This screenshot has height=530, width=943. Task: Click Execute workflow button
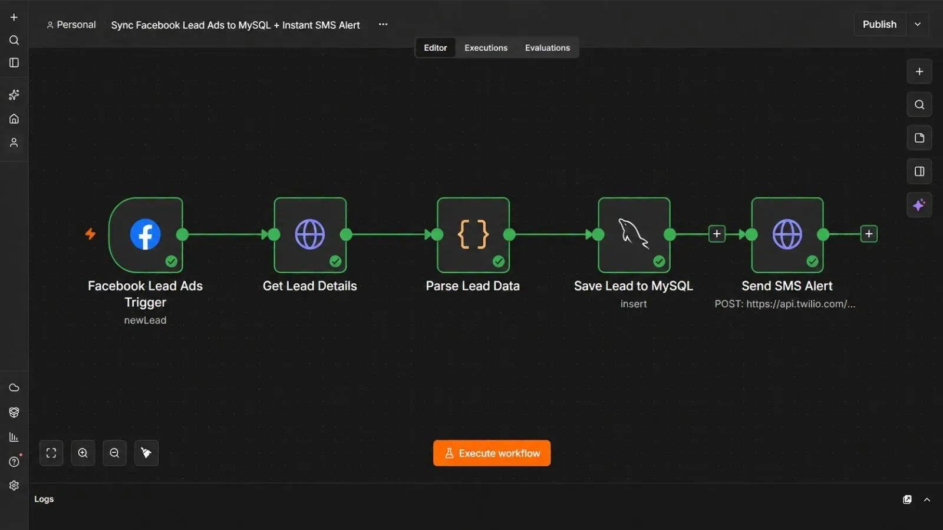[x=492, y=453]
